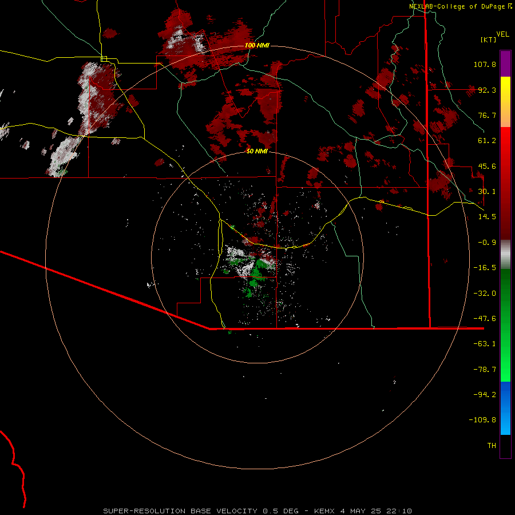515x515 pixels.
Task: Click the '92.3' scale value
Action: pos(487,90)
